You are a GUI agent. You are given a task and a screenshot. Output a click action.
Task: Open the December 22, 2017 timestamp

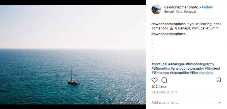164,93
